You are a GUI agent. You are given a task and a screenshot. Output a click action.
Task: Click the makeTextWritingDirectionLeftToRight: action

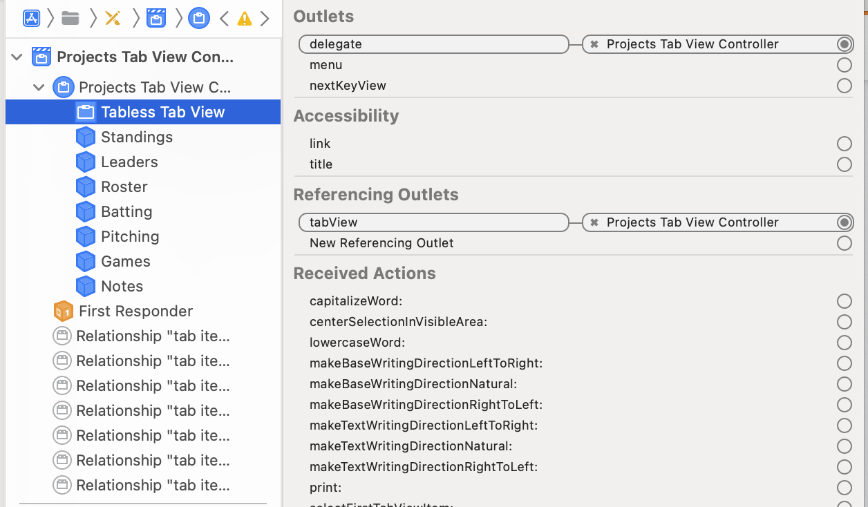(424, 425)
